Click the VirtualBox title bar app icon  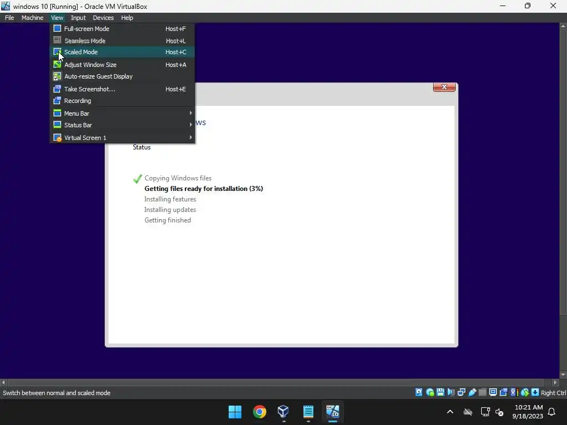(6, 6)
